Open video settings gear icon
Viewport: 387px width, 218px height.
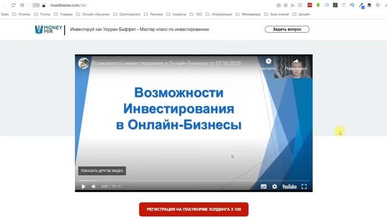(275, 187)
